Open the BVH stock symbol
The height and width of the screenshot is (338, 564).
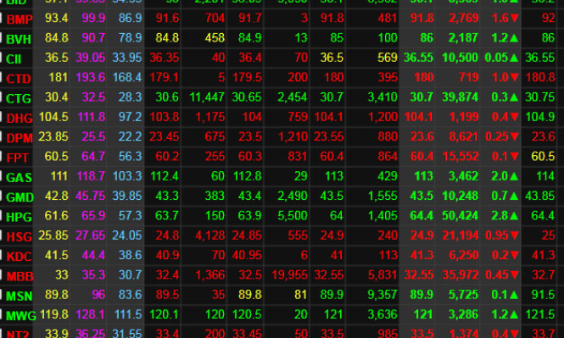[x=19, y=39]
